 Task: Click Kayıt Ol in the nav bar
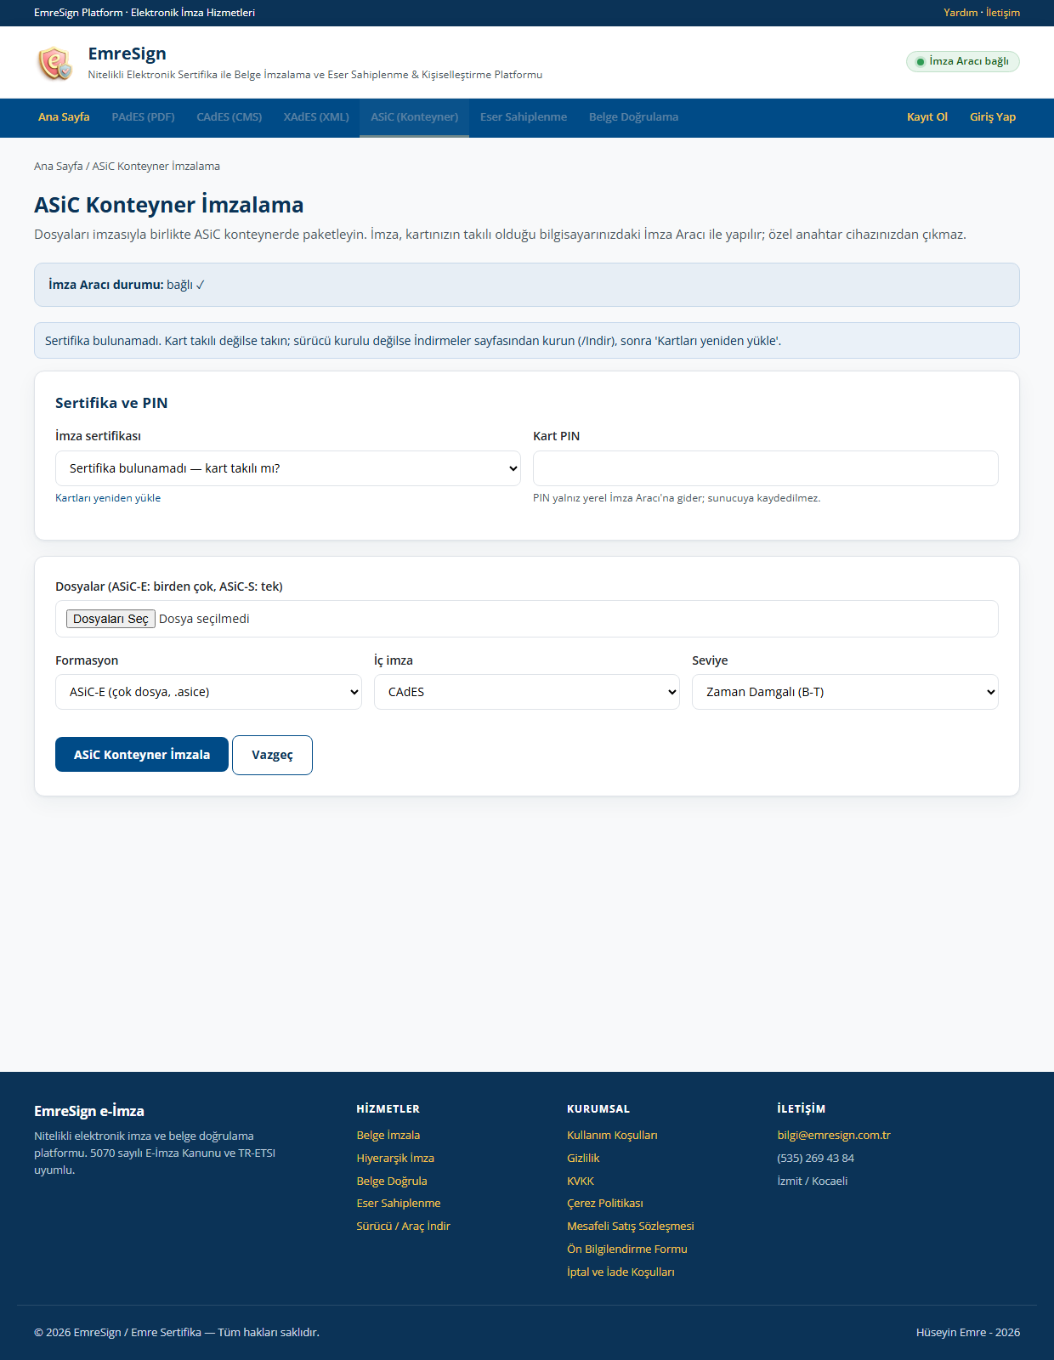point(927,117)
